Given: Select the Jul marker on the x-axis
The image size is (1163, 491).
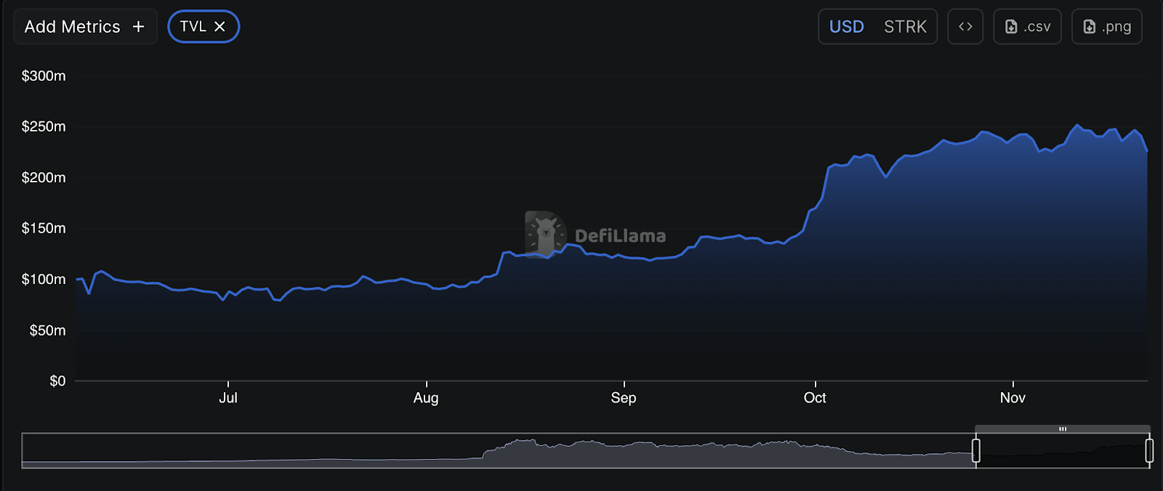Looking at the screenshot, I should click(228, 397).
